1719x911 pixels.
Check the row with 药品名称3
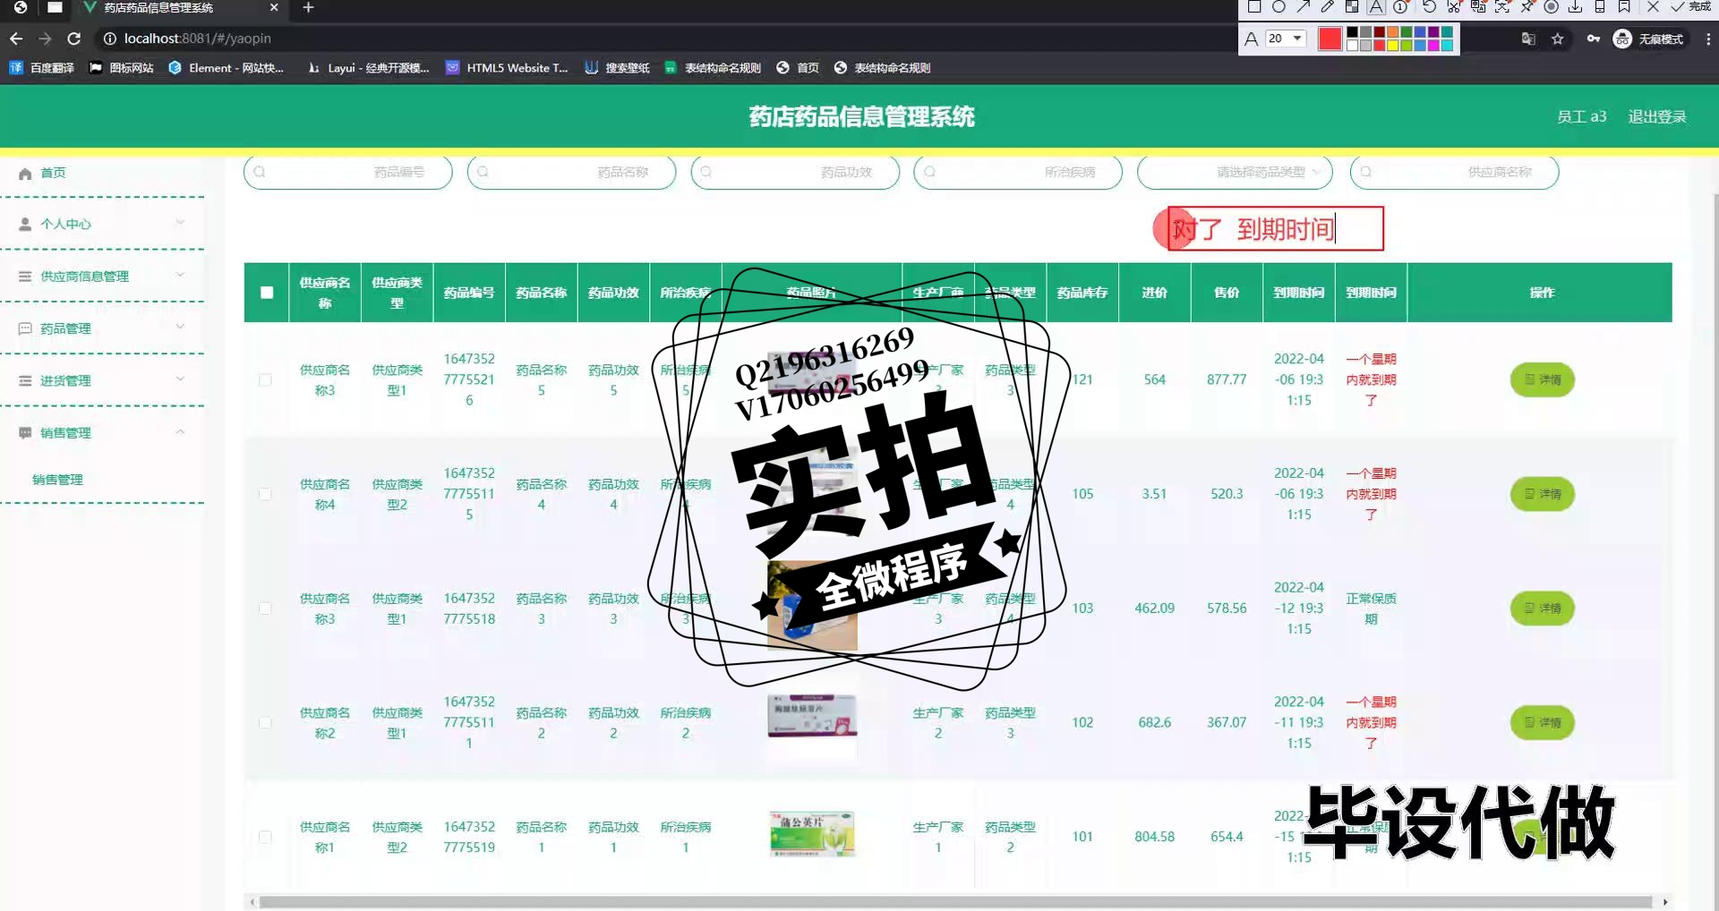265,609
